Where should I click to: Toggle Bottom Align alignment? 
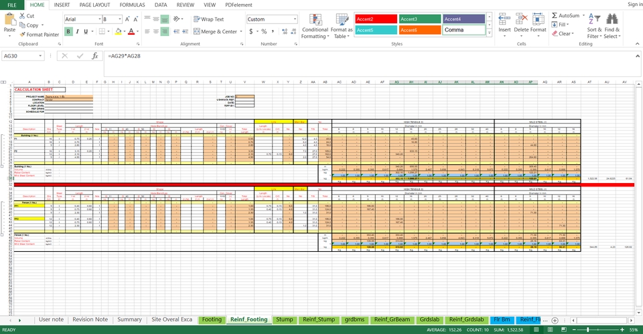[x=165, y=19]
